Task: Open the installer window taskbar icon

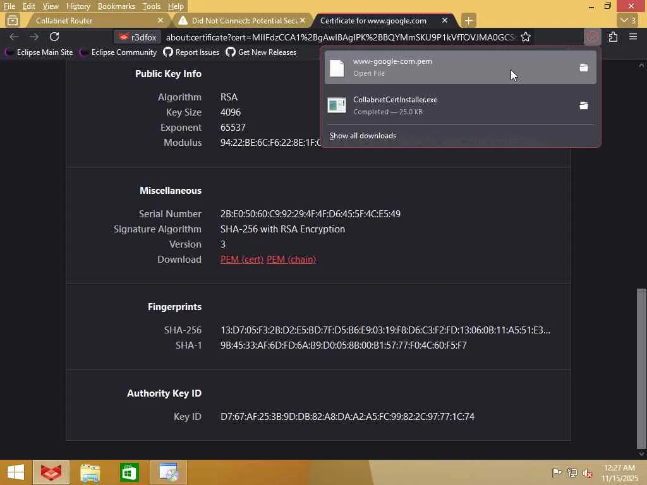Action: click(168, 472)
